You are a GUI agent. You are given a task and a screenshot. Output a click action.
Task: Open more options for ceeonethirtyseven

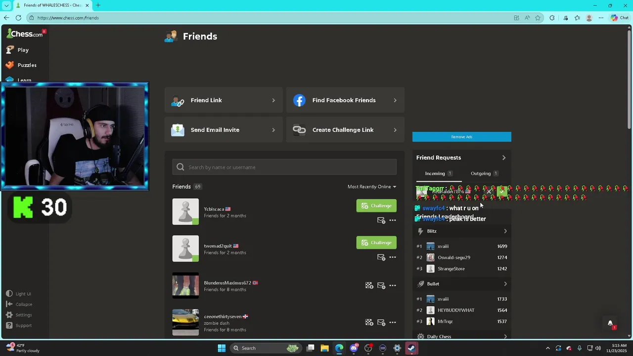(x=393, y=322)
